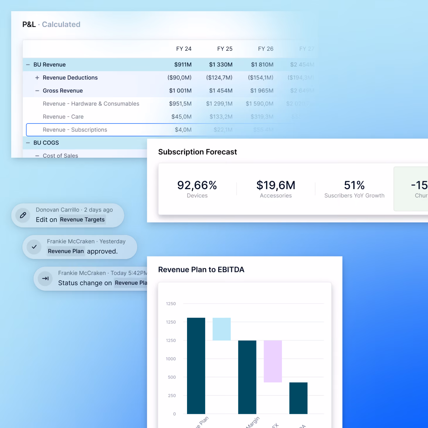The height and width of the screenshot is (428, 428).
Task: Select the Revenue - Care row label
Action: [x=63, y=117]
